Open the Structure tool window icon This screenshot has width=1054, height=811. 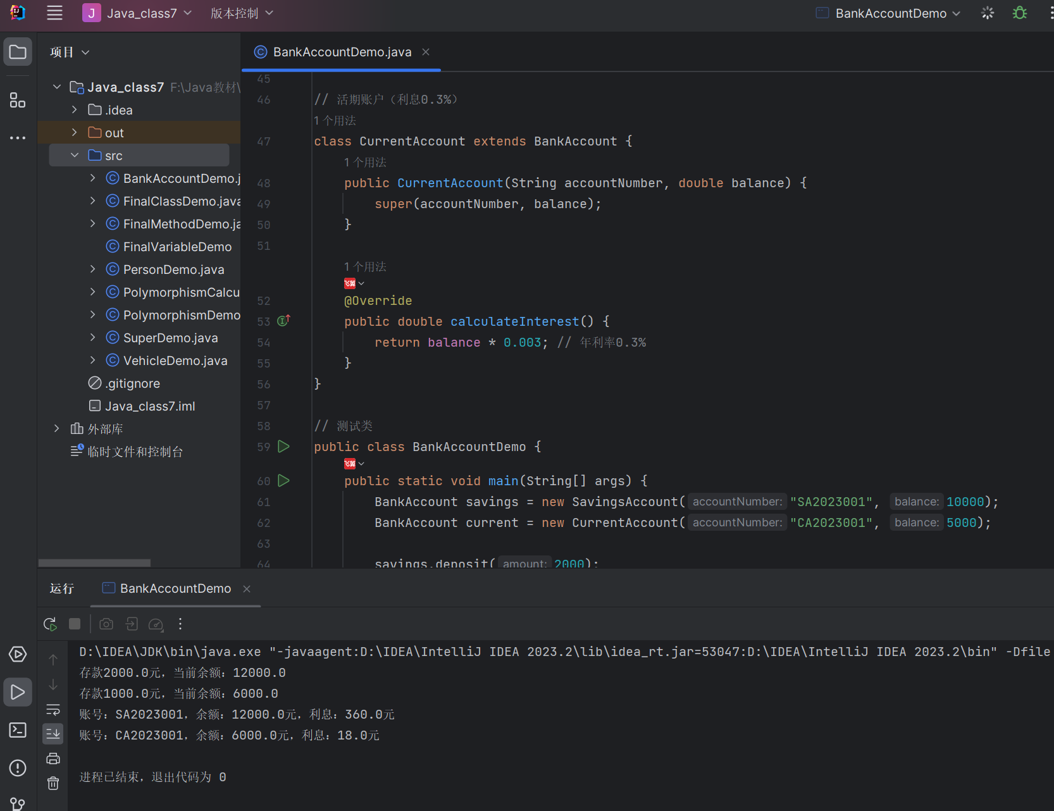click(x=18, y=100)
